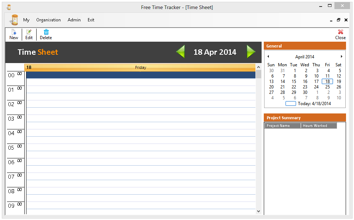354x220 pixels.
Task: Click the Delete trash icon
Action: [x=46, y=32]
